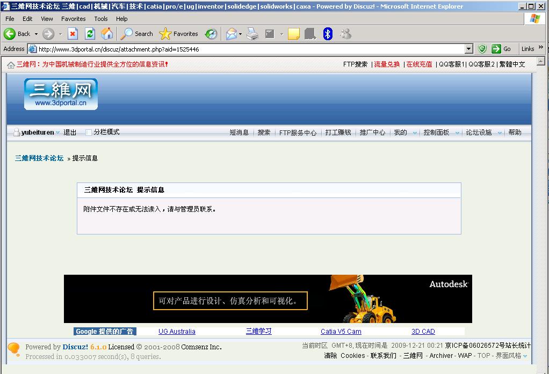
Task: Click the page icon in the address bar
Action: [32, 49]
